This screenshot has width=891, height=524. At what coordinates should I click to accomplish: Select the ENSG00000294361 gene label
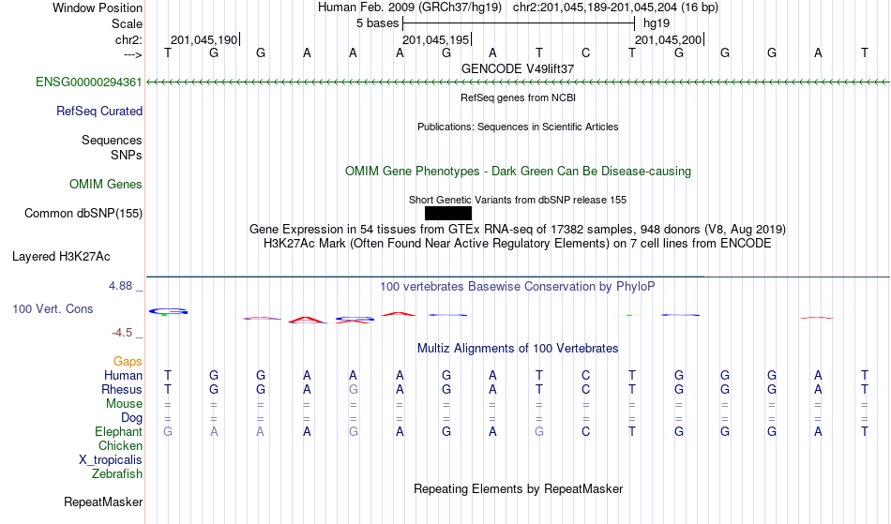point(89,82)
